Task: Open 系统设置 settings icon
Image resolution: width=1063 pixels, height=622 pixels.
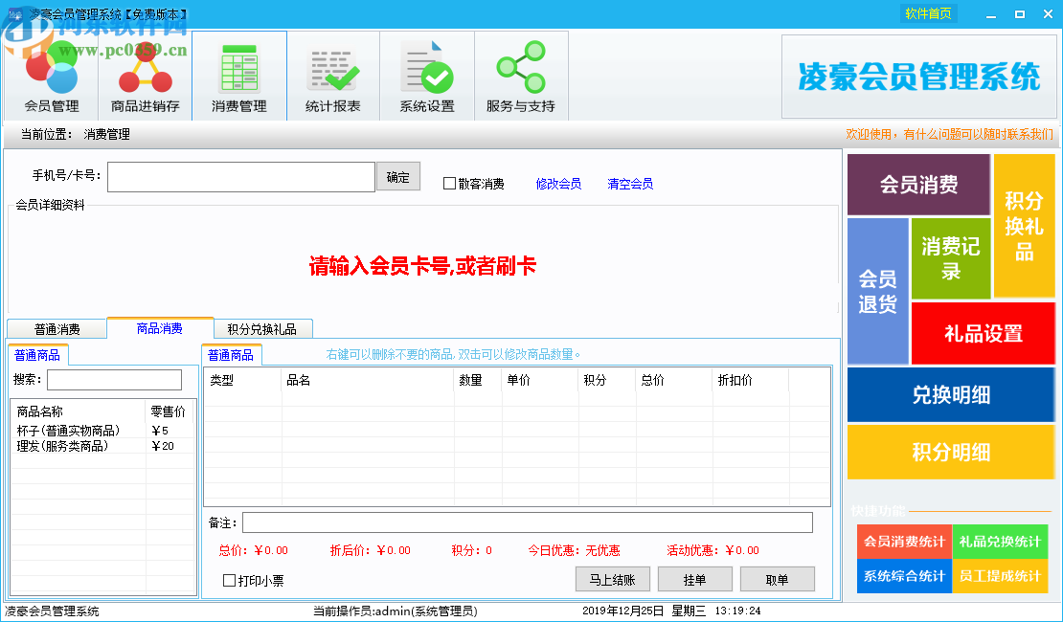Action: 426,75
